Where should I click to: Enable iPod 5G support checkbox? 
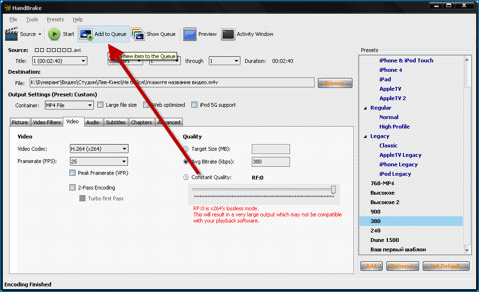(194, 105)
